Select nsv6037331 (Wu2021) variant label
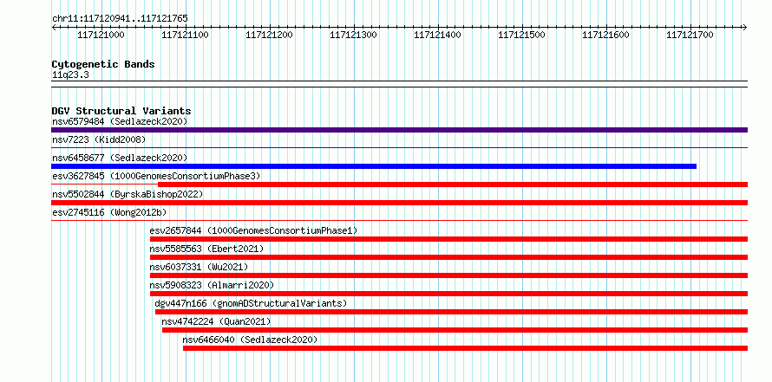The height and width of the screenshot is (382, 772). point(199,267)
